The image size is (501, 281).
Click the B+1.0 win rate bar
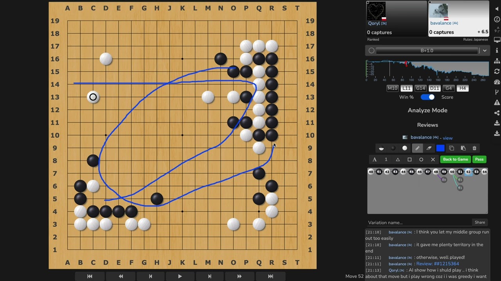(427, 51)
